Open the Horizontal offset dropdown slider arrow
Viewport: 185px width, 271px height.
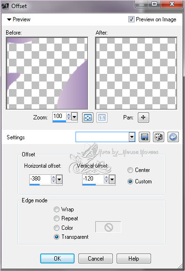tap(59, 180)
